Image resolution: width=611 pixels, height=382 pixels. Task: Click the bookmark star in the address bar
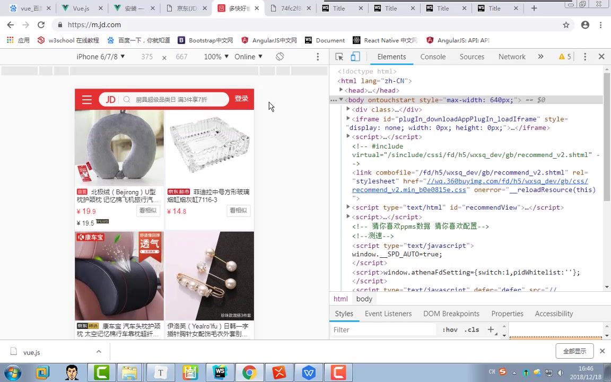pyautogui.click(x=566, y=24)
